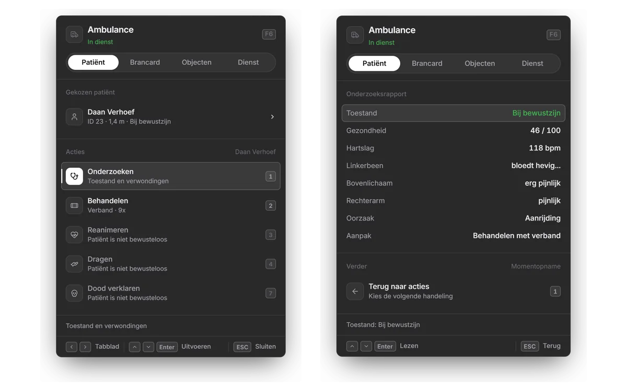Click the Enter key next to Uitvoeren
Screen dimensions: 627x391
tap(167, 347)
